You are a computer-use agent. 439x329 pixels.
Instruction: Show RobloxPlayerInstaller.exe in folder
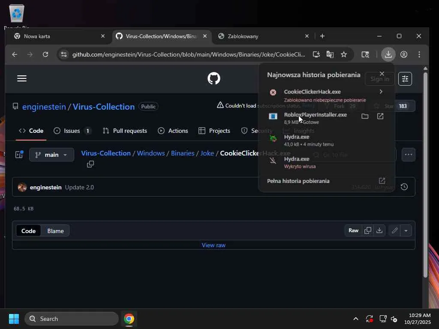pos(365,116)
